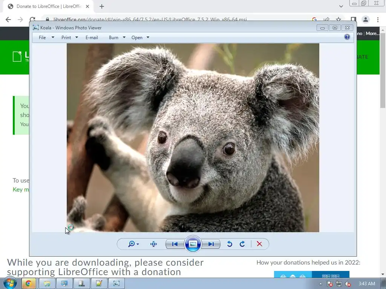The width and height of the screenshot is (386, 289).
Task: Click the Action Center flag icon
Action: pos(329,284)
